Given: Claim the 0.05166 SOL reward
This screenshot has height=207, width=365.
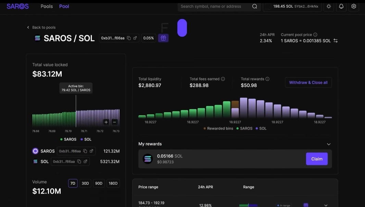Looking at the screenshot, I should tap(316, 159).
